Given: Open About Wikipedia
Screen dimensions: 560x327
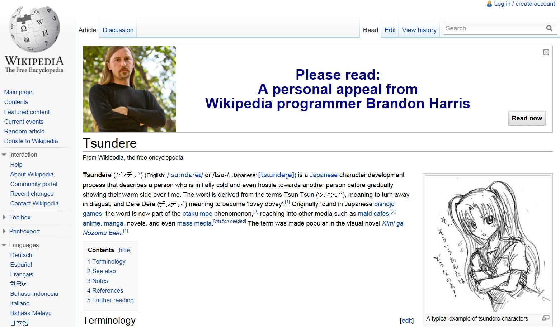Looking at the screenshot, I should point(32,174).
